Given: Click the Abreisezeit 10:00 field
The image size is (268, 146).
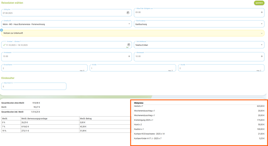Looking at the screenshot, I should click(199, 57).
